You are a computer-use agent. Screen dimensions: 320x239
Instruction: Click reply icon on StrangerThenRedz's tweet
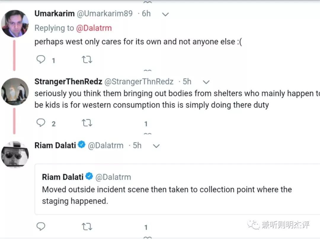[x=41, y=123]
